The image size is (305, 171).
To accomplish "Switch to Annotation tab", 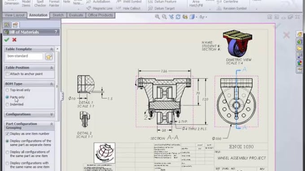I will point(38,15).
